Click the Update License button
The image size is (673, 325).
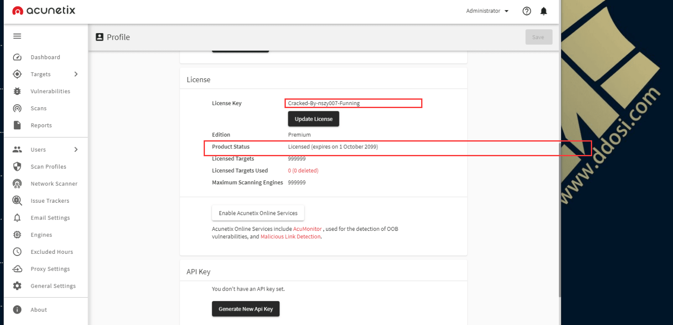[x=313, y=119]
